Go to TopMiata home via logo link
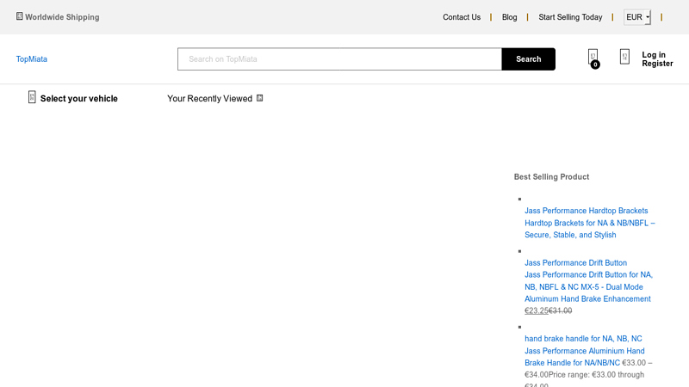This screenshot has width=689, height=387. coord(32,59)
